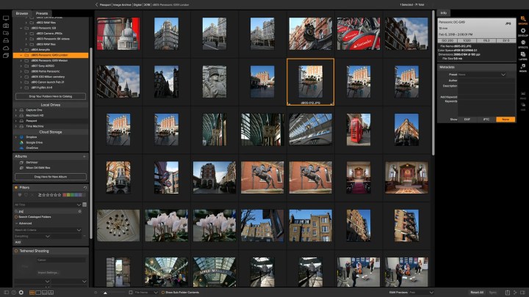Switch to grid view mode
The height and width of the screenshot is (297, 529).
click(x=32, y=293)
